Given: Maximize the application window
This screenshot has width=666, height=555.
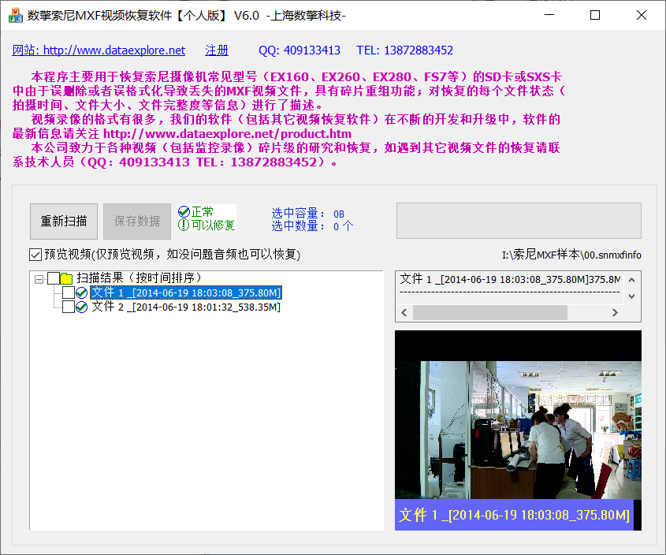Looking at the screenshot, I should click(595, 15).
